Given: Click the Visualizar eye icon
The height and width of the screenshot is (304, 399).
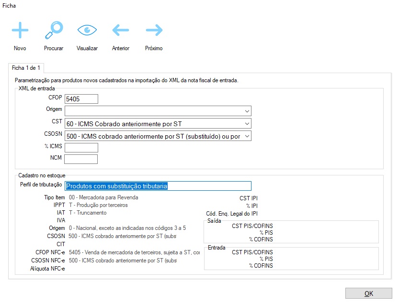Looking at the screenshot, I should coord(87,31).
